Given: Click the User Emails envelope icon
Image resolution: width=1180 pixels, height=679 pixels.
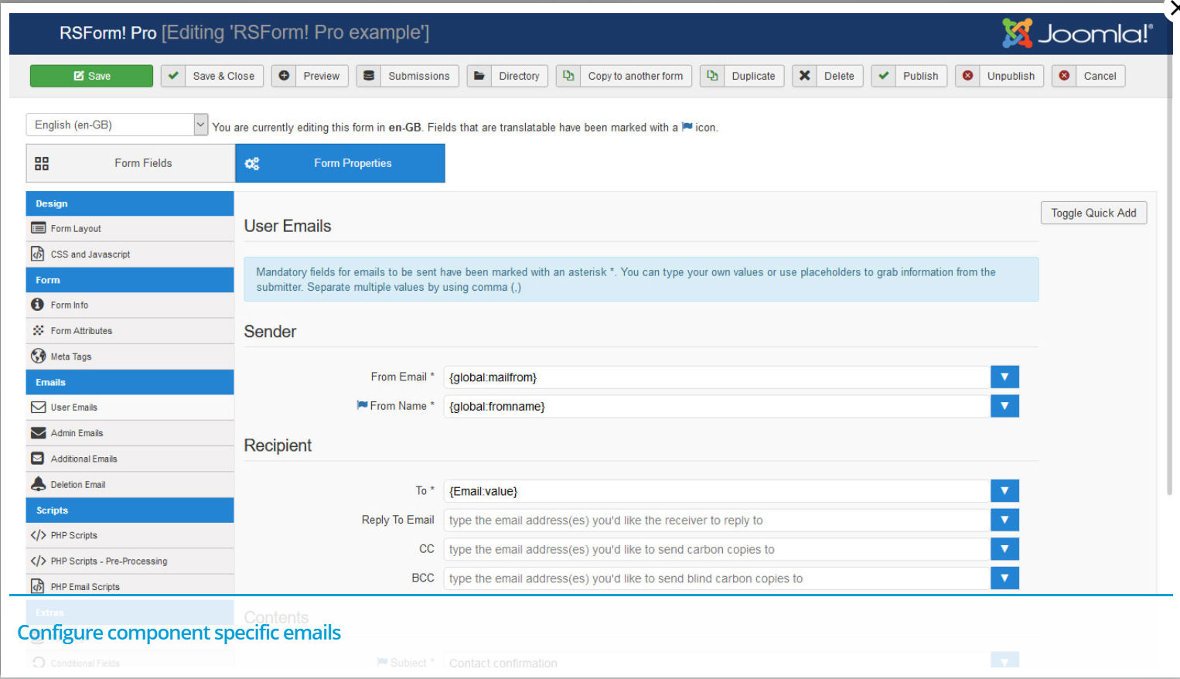Looking at the screenshot, I should coord(38,407).
